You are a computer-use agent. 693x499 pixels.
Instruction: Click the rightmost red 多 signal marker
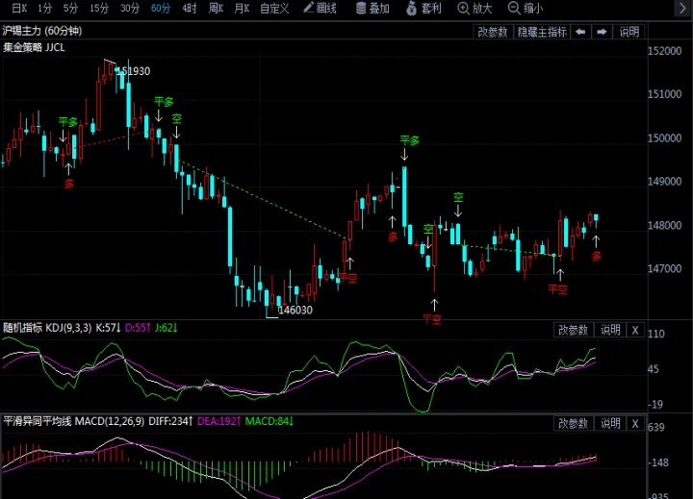597,256
